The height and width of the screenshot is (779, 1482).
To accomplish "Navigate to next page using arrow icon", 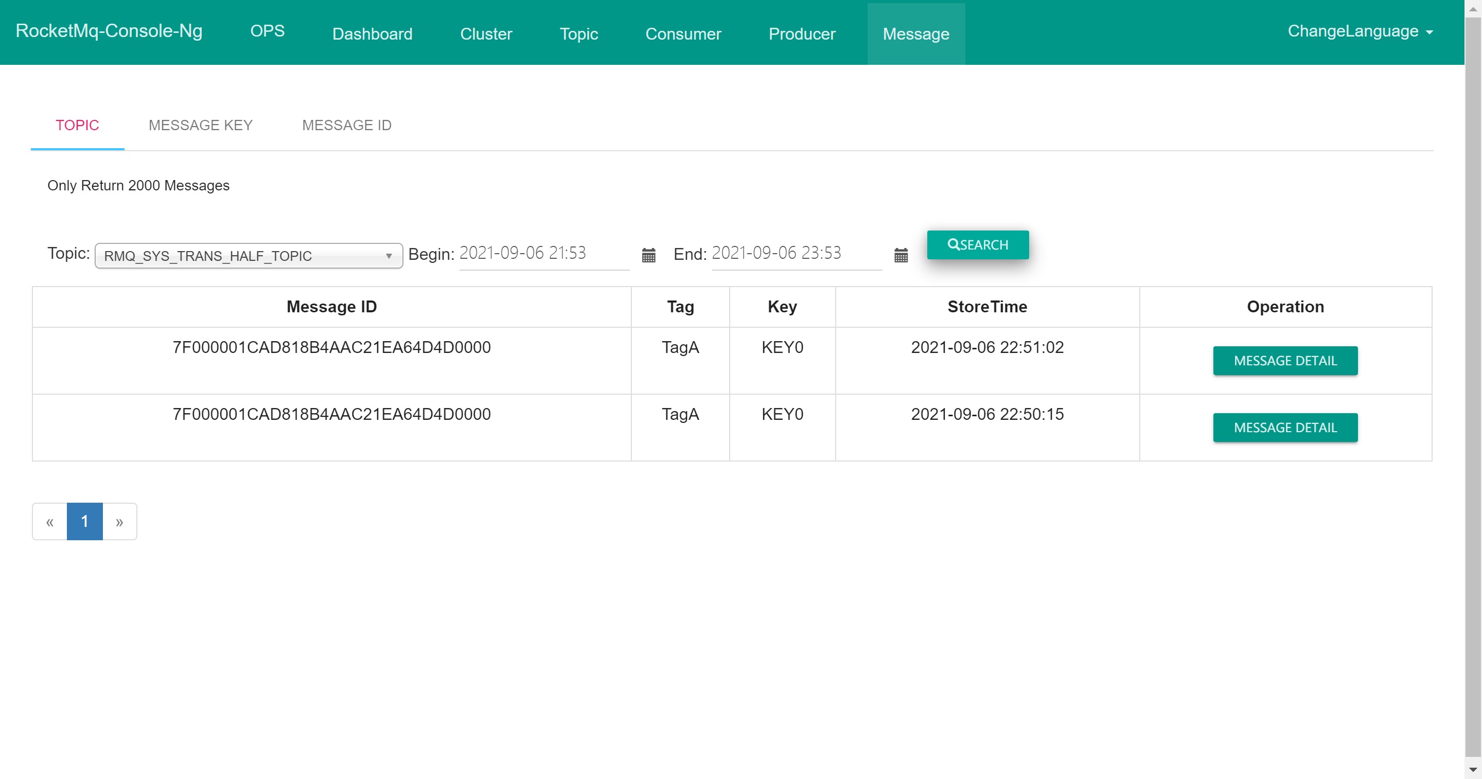I will 118,520.
